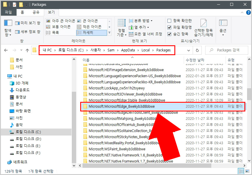The height and width of the screenshot is (175, 252).
Task: Open the sort by (정렬 기준) menu
Action: (122, 28)
